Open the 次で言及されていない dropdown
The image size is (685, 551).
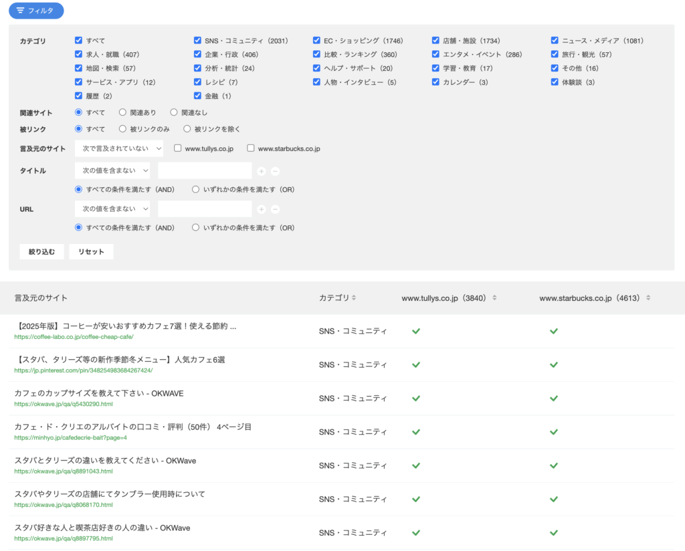coord(119,148)
